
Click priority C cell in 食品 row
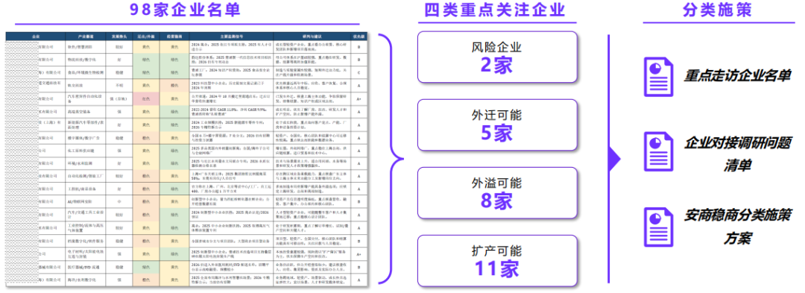[x=359, y=72]
